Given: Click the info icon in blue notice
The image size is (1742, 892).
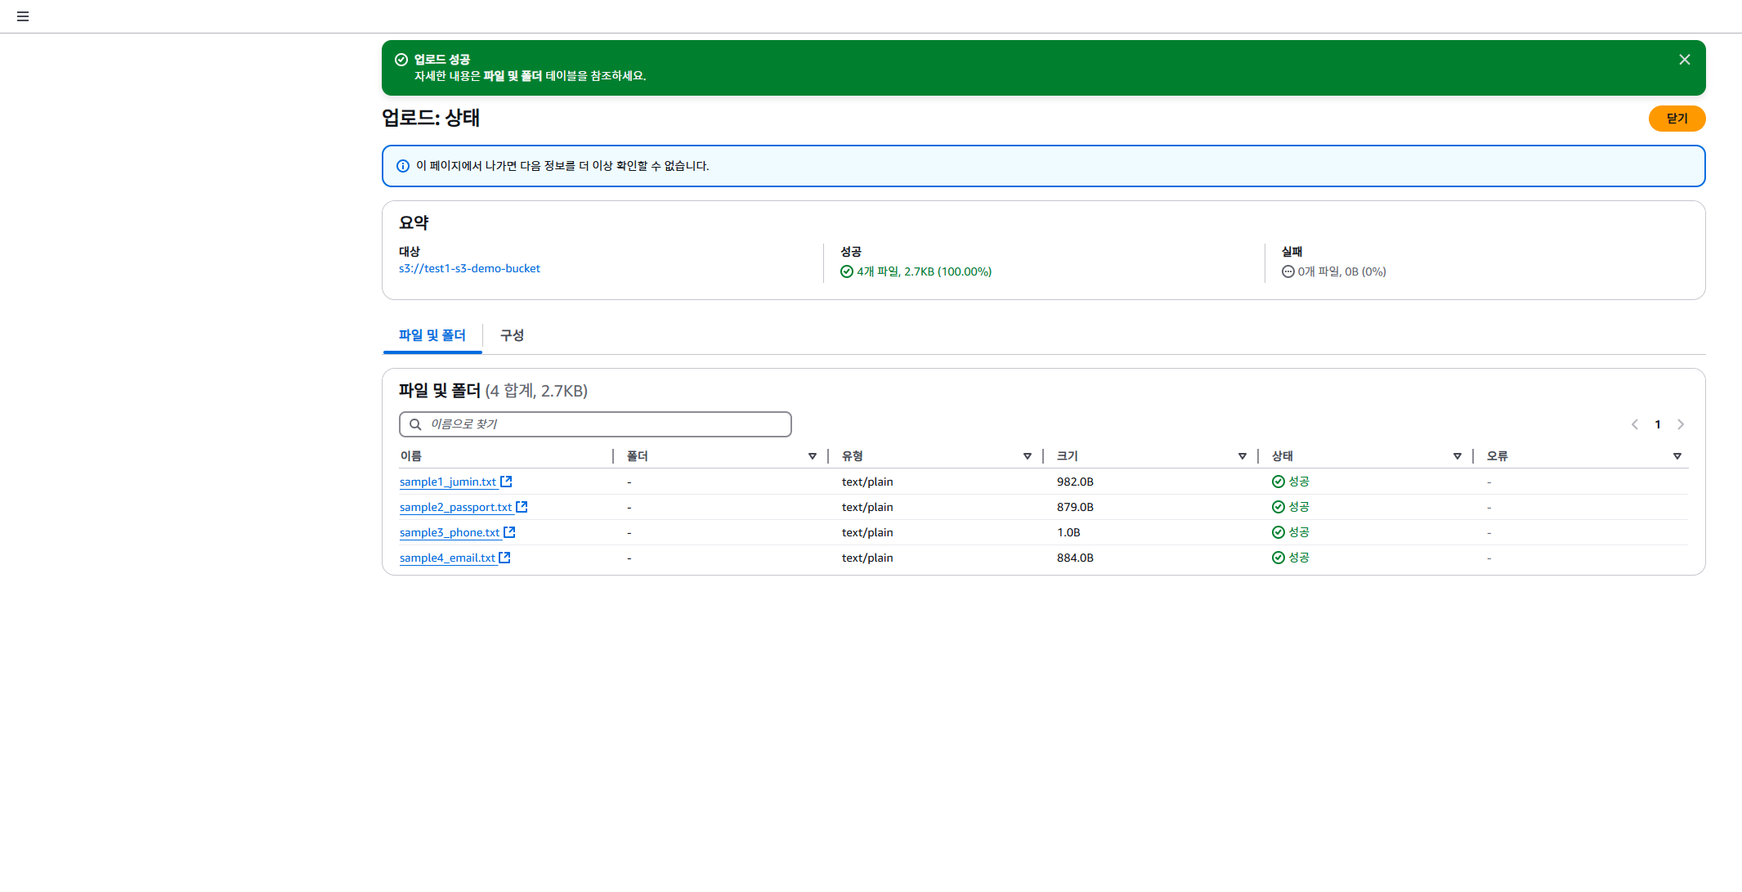Looking at the screenshot, I should pos(403,166).
